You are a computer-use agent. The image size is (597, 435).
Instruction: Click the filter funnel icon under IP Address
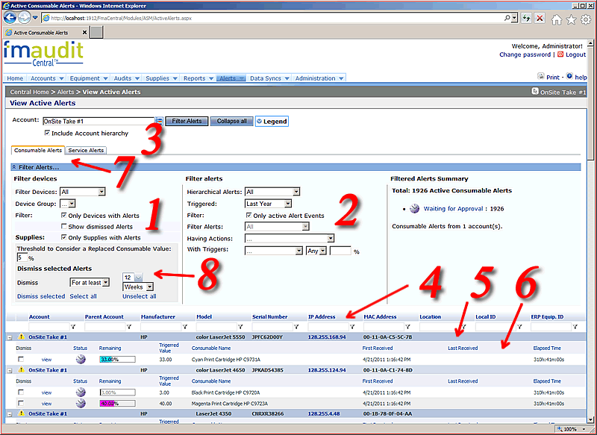(x=351, y=327)
